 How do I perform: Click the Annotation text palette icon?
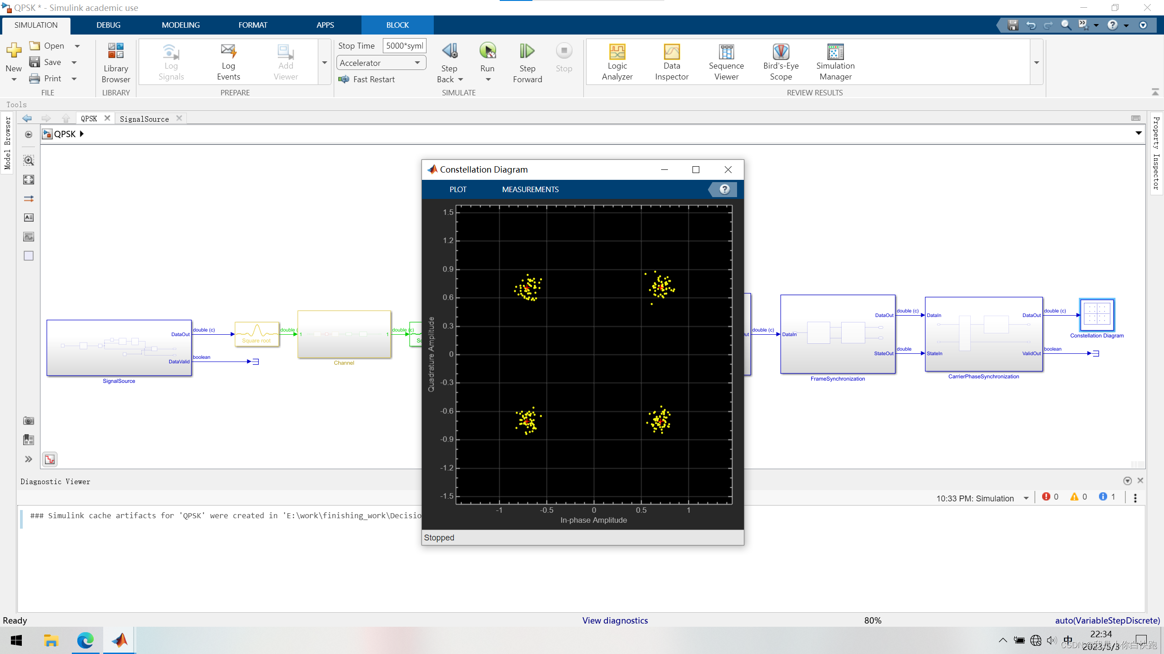pyautogui.click(x=29, y=218)
